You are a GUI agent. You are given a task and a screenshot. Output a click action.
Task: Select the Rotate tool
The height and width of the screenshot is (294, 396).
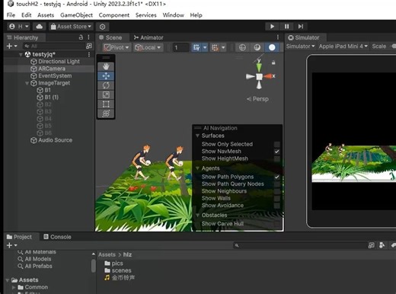click(106, 85)
